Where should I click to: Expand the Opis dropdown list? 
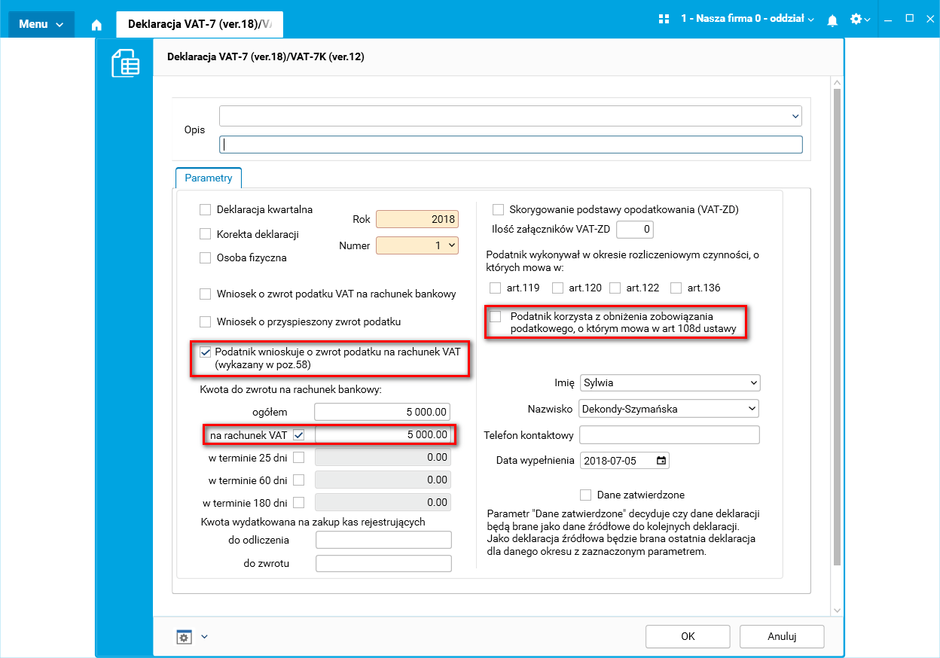795,116
